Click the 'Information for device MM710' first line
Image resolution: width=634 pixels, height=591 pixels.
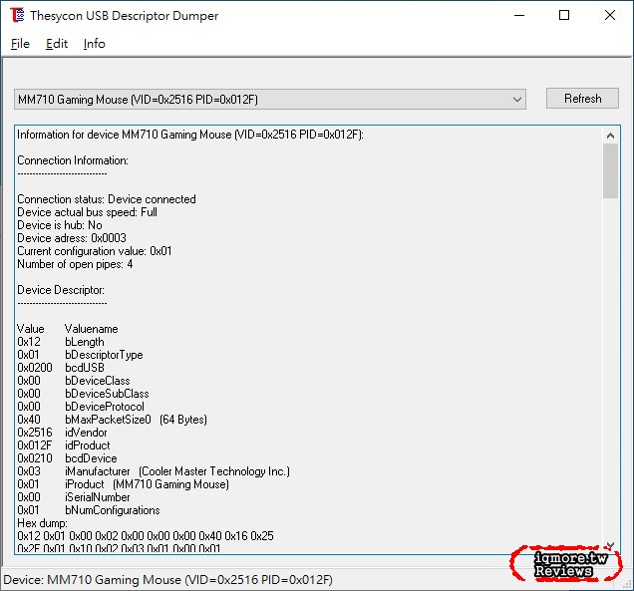pos(190,135)
